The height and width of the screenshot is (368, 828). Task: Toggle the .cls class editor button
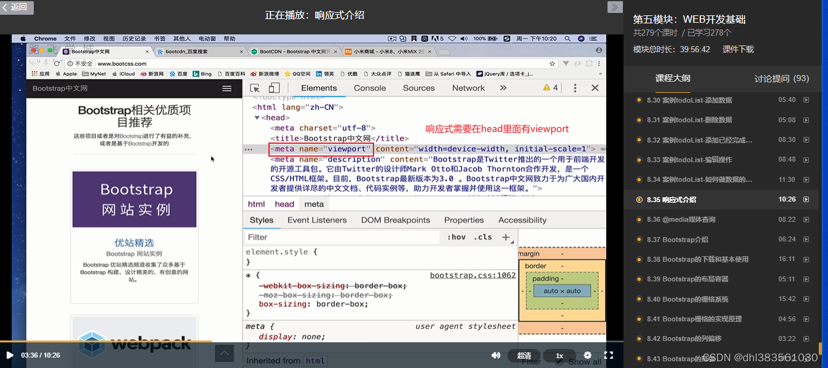click(483, 237)
